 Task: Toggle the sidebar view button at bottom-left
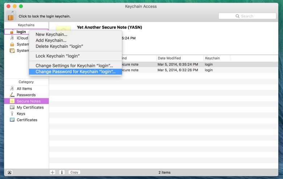pos(9,172)
